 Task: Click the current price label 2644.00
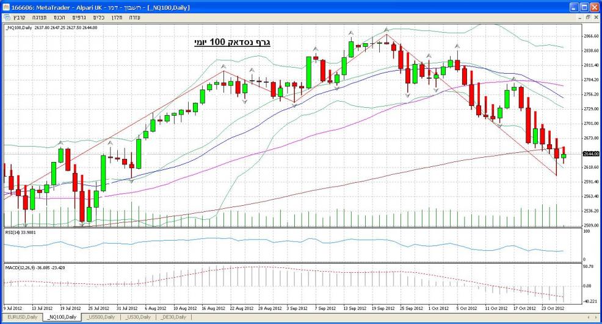pos(590,154)
